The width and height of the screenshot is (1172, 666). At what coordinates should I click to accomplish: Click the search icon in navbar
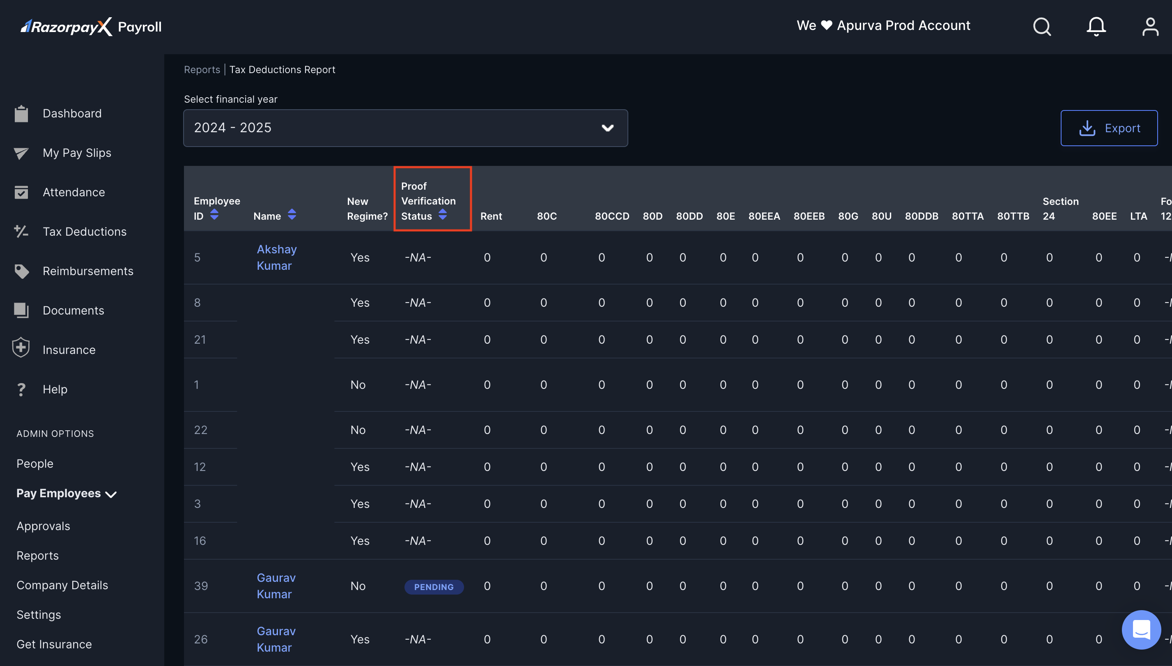coord(1041,27)
